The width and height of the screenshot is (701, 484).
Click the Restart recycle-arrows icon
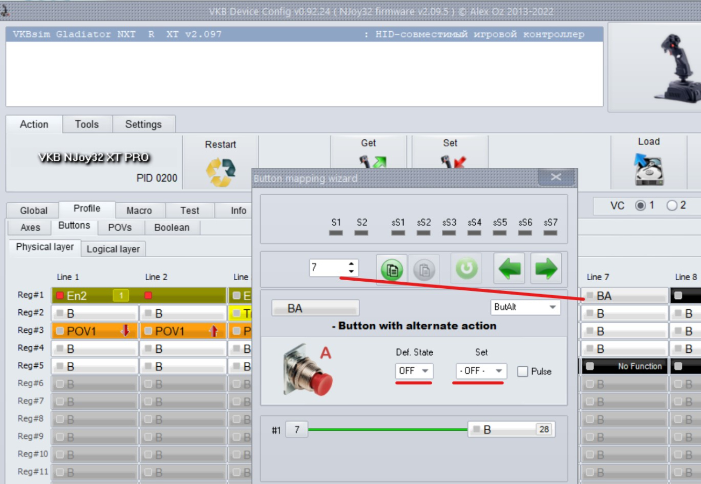click(x=220, y=172)
